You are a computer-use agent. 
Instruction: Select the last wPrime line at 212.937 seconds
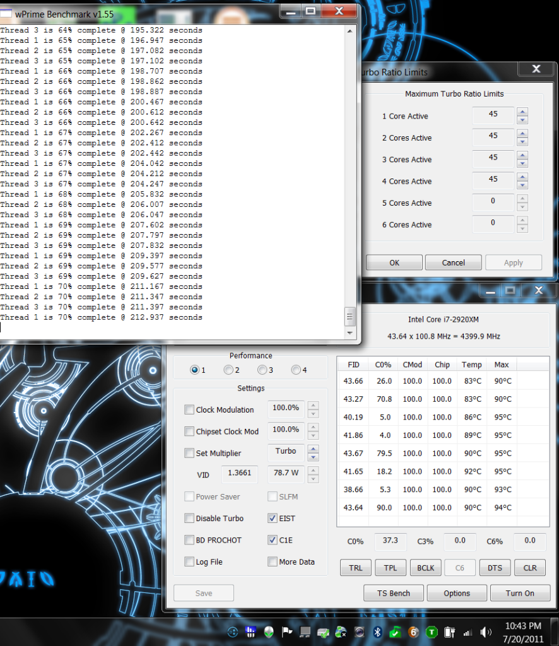click(102, 317)
